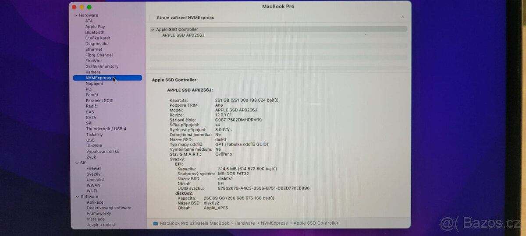526x236 pixels.
Task: Select SPI in the sidebar
Action: click(x=89, y=123)
